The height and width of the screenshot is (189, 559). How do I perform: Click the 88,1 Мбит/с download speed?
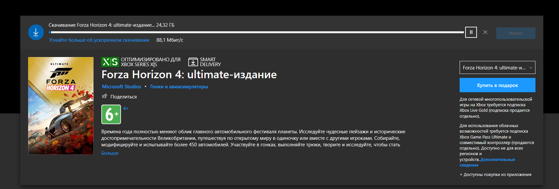(170, 40)
